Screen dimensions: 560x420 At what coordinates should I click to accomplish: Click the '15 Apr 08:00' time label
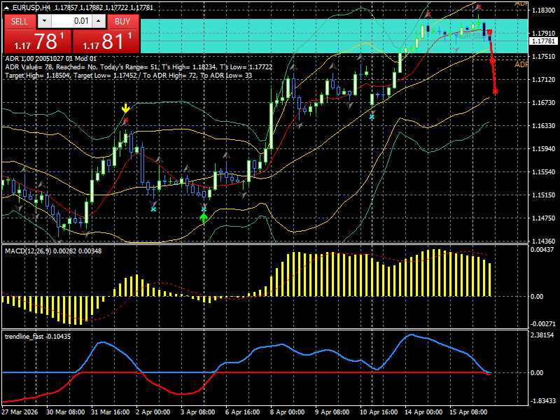pyautogui.click(x=468, y=412)
